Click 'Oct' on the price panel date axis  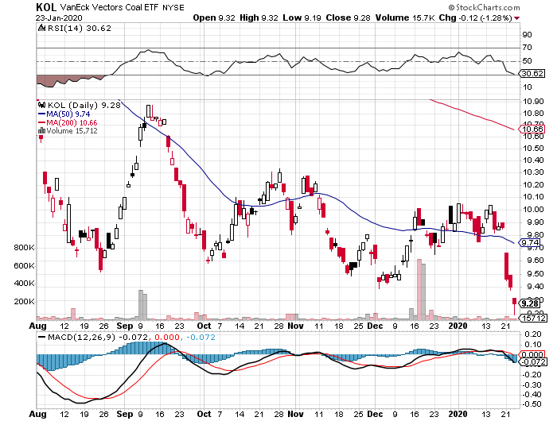click(204, 326)
